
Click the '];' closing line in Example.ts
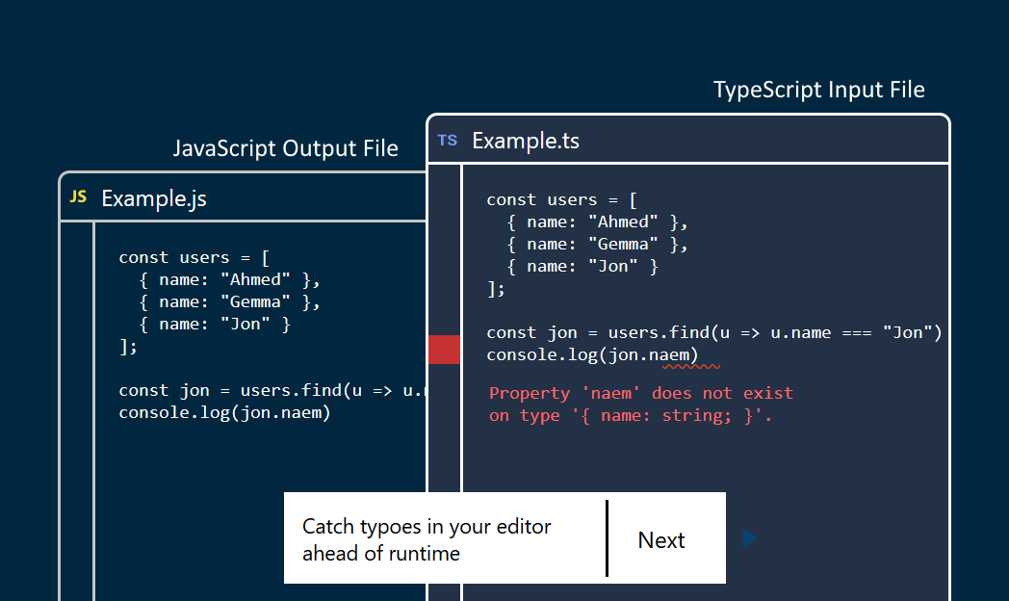(x=496, y=289)
